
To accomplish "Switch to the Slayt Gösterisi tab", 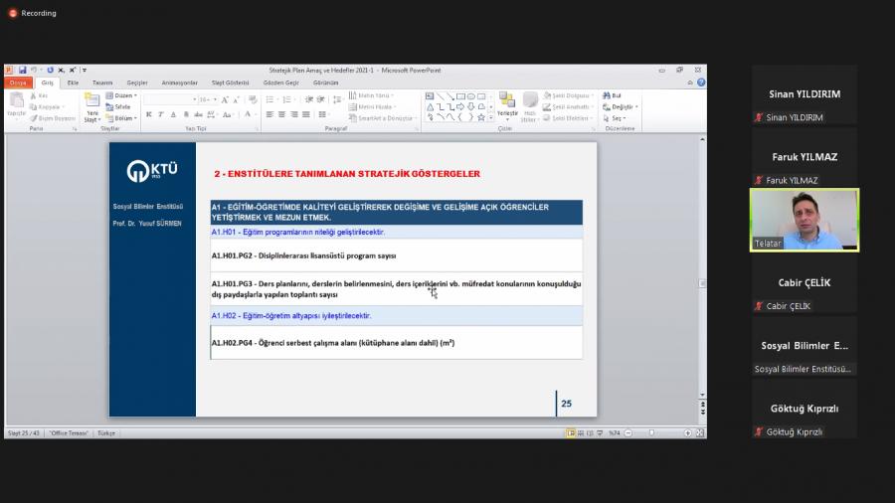I will click(229, 83).
